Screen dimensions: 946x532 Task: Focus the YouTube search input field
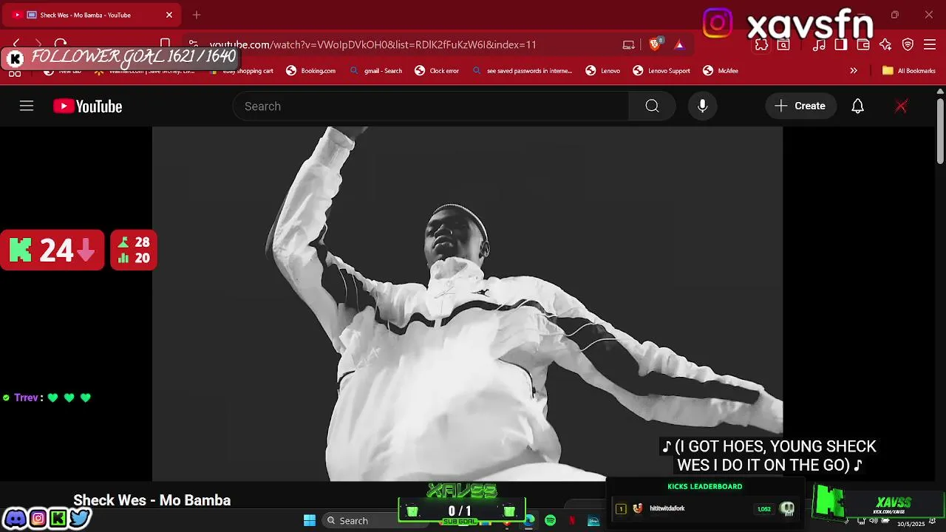click(431, 106)
